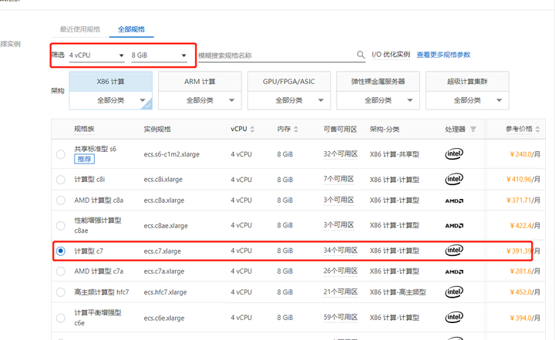Click ecs.c8ae.xlarge instance name

click(x=166, y=226)
